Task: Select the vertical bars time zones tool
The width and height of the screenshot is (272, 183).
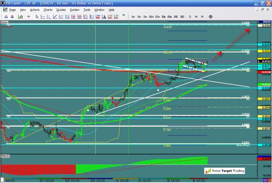Action: click(x=92, y=17)
